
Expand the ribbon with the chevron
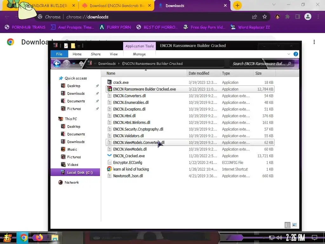[289, 54]
